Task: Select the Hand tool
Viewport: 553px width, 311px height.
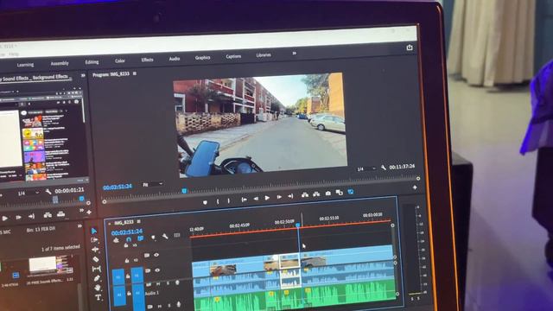Action: tap(98, 288)
